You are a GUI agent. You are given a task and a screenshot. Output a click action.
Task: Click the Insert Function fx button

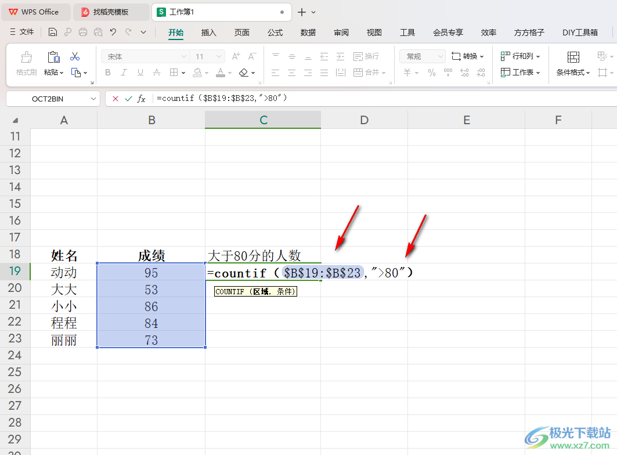pos(141,99)
